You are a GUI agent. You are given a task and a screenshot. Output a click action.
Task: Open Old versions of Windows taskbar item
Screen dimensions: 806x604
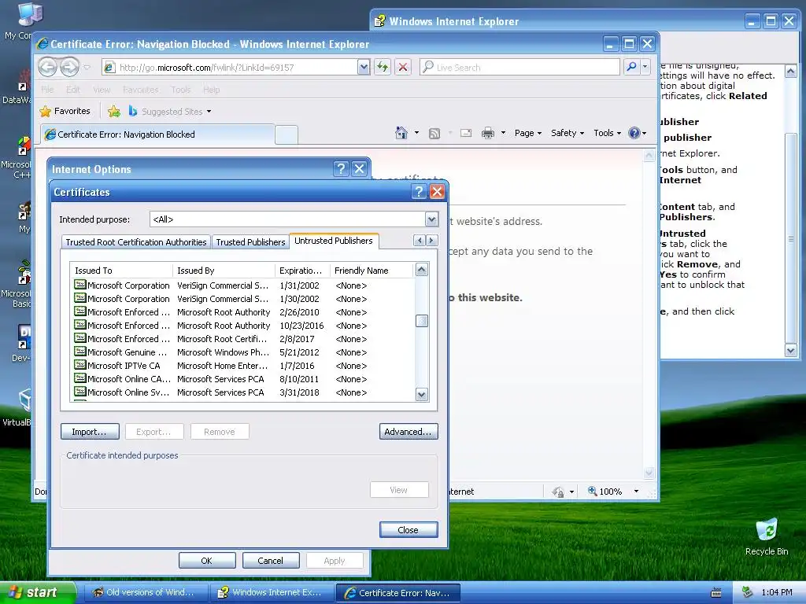click(x=145, y=593)
